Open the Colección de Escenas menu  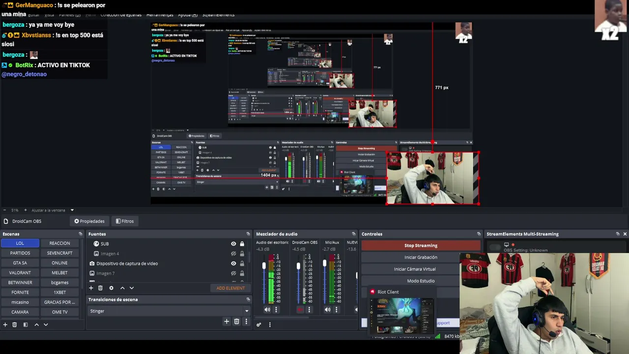121,15
